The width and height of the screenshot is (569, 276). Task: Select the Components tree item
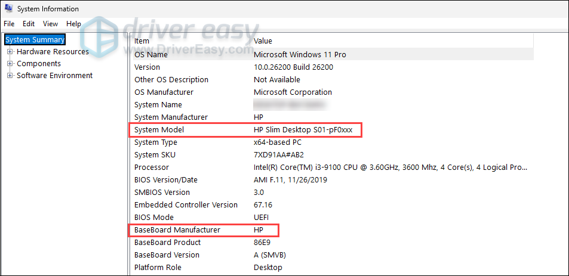39,64
